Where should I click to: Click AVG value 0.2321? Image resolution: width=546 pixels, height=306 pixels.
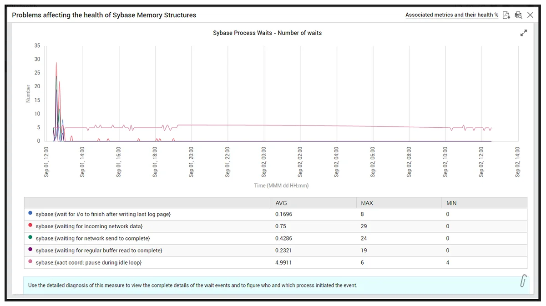284,251
